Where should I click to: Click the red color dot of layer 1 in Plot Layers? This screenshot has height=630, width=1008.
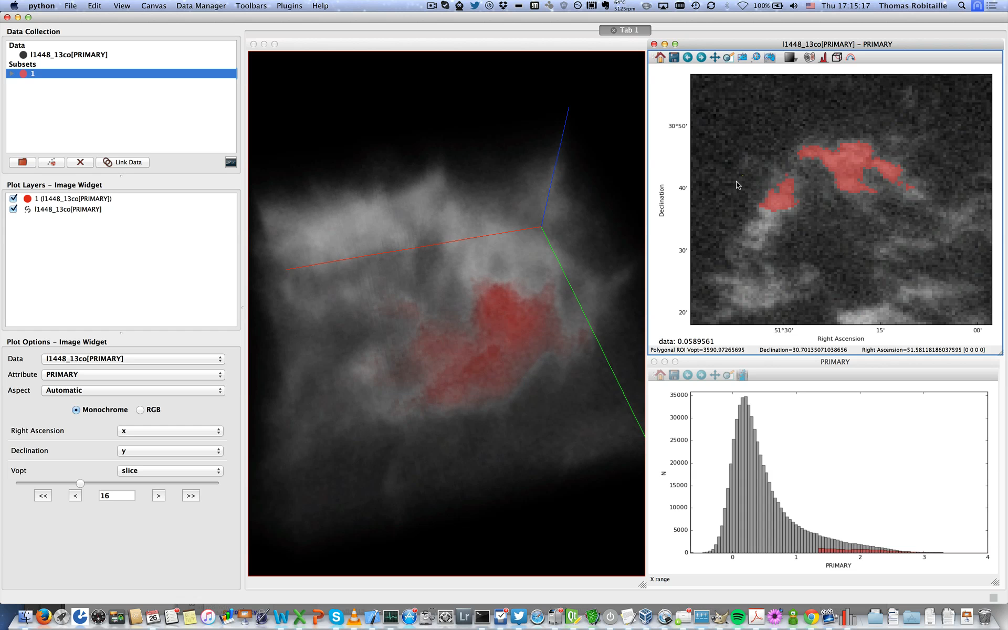click(28, 198)
